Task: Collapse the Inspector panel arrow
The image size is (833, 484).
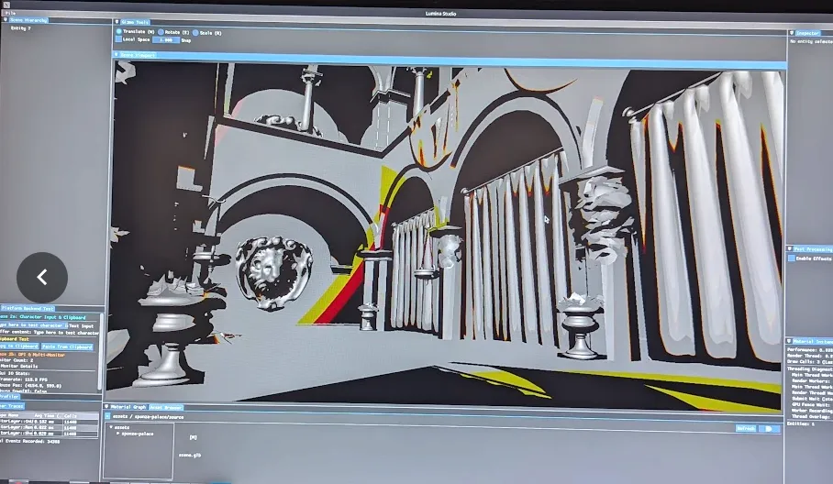Action: (x=791, y=33)
